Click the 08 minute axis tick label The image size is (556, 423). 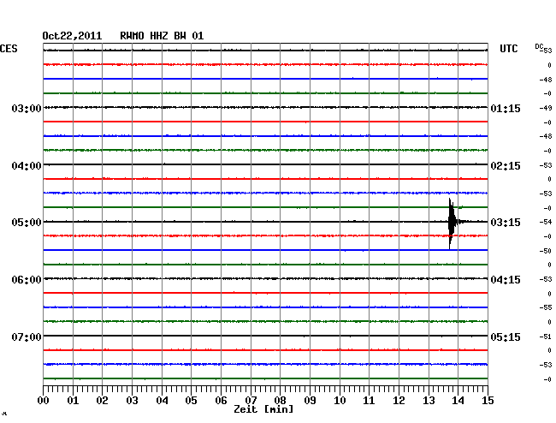click(280, 401)
